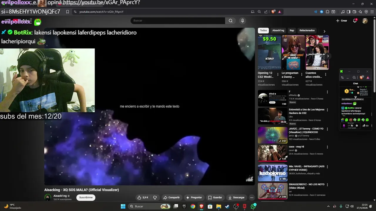Viewport: 376px width, 211px height.
Task: Click the settings sliders icon in Kick chat window
Action: [342, 78]
